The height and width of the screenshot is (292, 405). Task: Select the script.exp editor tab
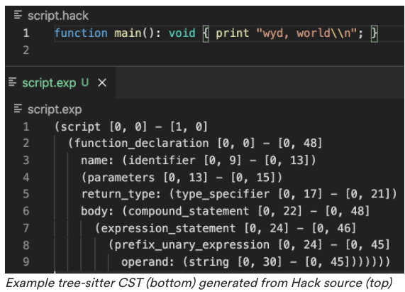coord(60,82)
